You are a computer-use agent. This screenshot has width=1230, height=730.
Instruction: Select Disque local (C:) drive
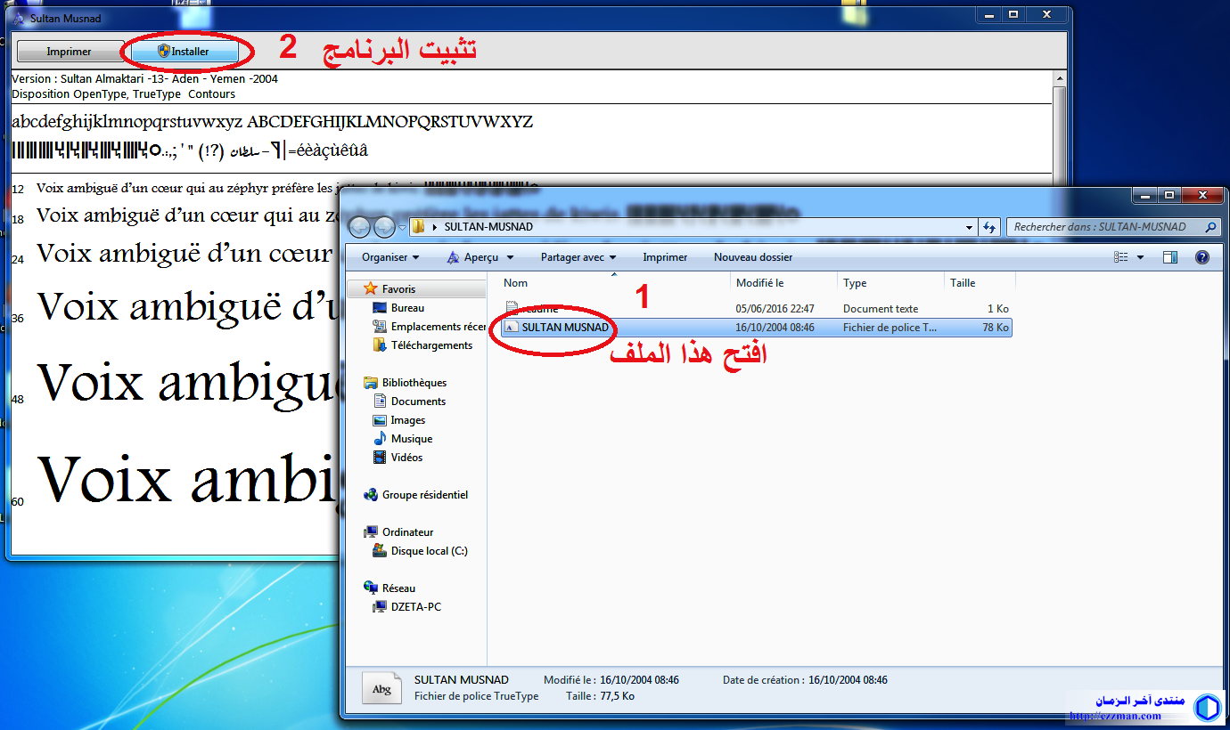429,551
